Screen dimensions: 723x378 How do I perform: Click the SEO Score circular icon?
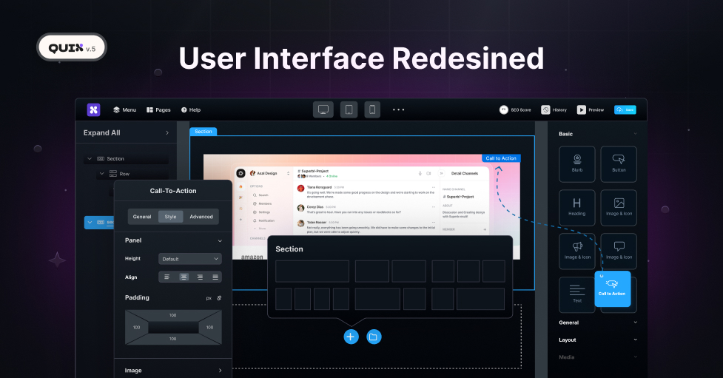click(x=503, y=109)
